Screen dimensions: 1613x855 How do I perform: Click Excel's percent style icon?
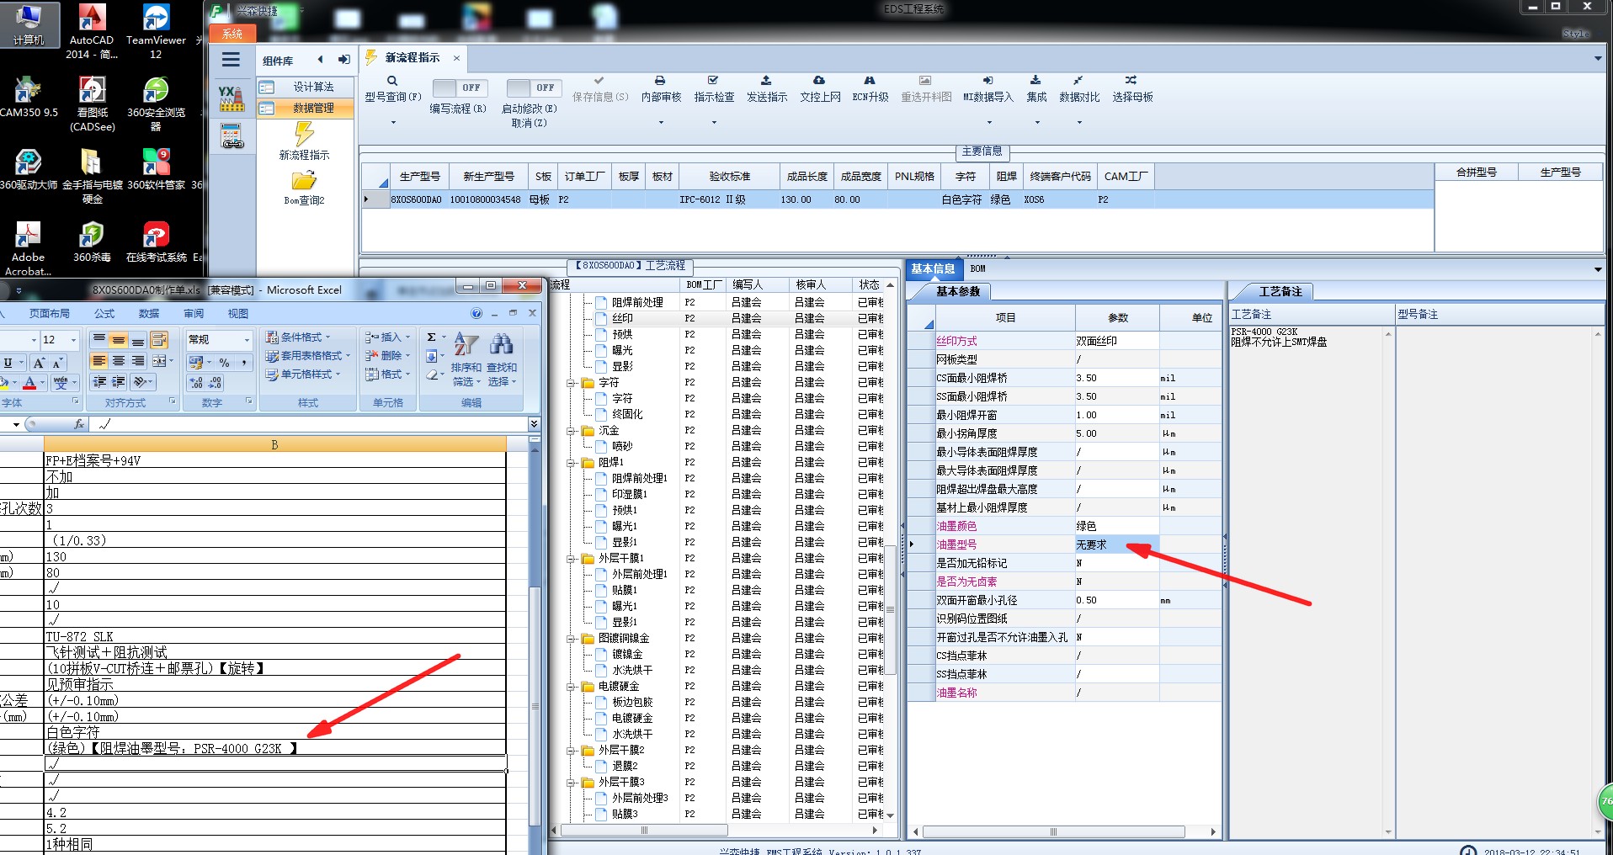coord(224,363)
